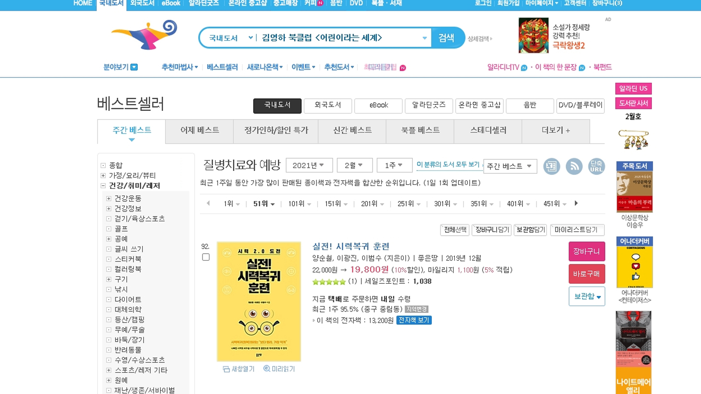Click the next ranking page arrow
Screen dimensions: 701x394
click(576, 203)
